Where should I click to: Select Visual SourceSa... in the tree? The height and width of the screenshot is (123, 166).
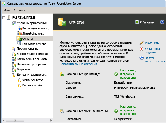(34, 80)
